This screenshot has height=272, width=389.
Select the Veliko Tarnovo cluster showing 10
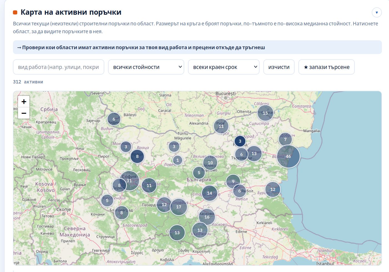pos(210,163)
